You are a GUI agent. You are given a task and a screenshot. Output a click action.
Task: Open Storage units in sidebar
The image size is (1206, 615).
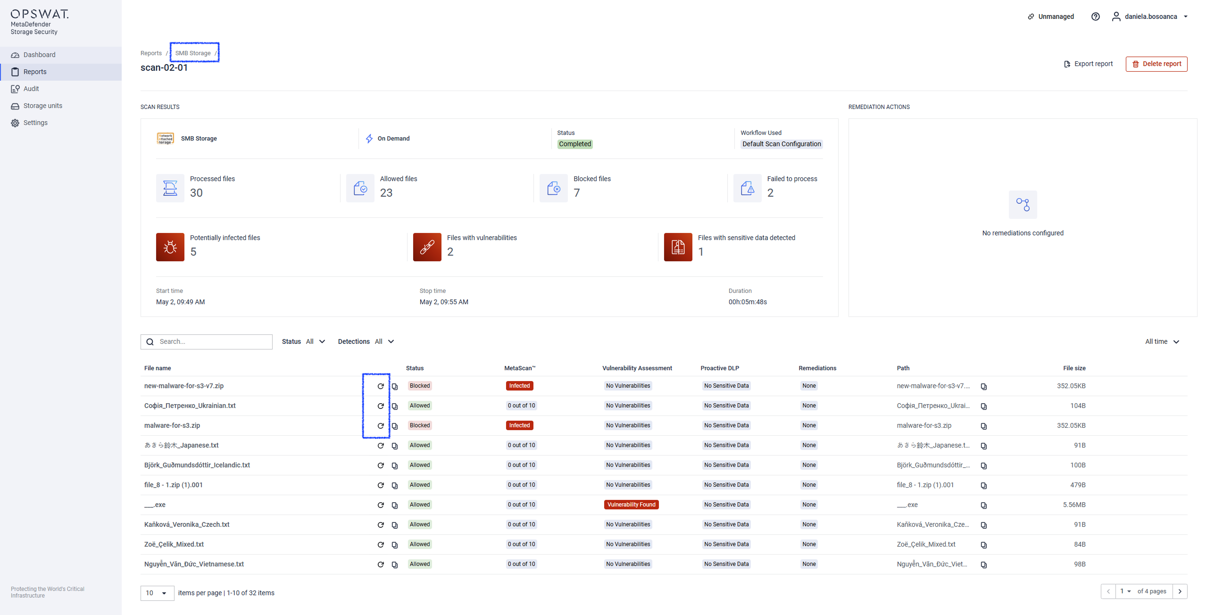(61, 106)
